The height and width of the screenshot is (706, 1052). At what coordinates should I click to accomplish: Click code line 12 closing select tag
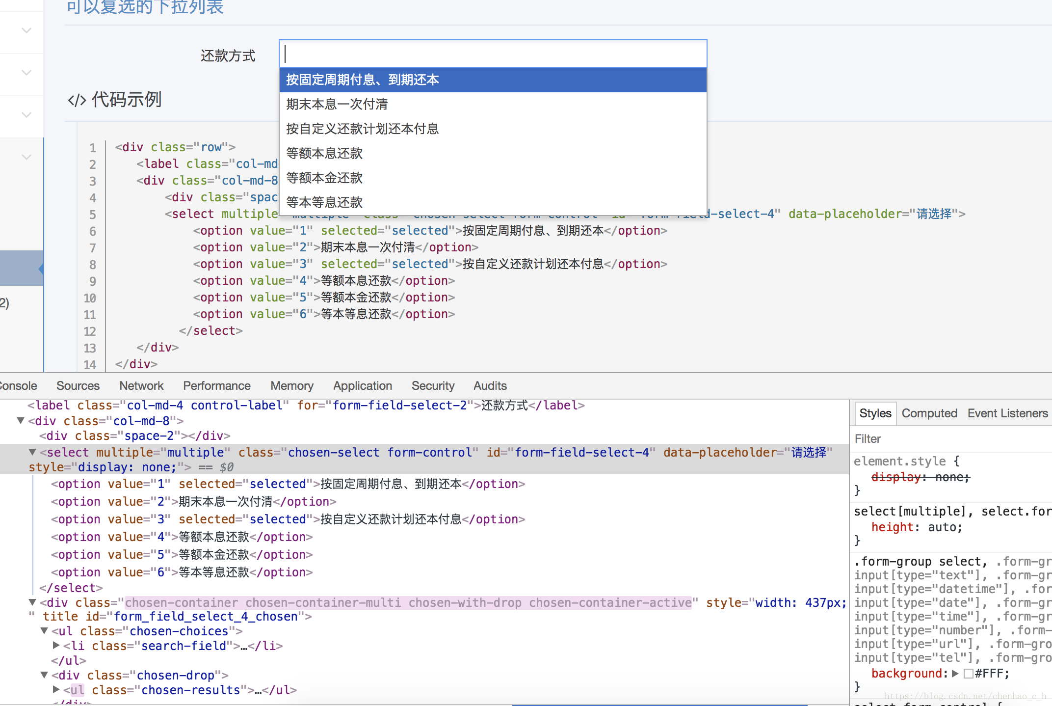tap(211, 331)
